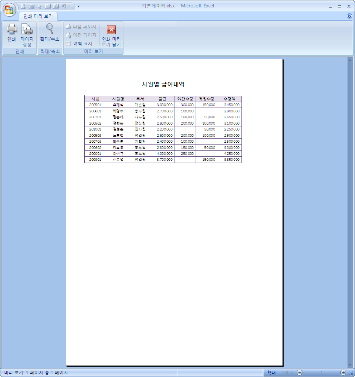
Task: Go to 이전 페이지 previous page
Action: 81,35
